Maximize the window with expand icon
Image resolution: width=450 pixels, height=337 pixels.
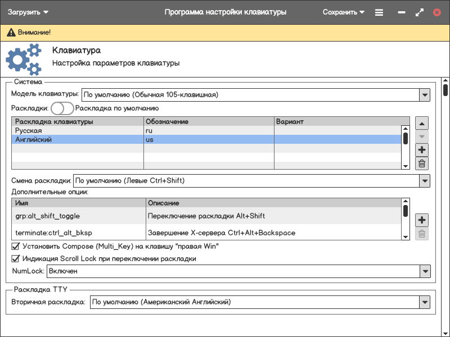point(419,12)
